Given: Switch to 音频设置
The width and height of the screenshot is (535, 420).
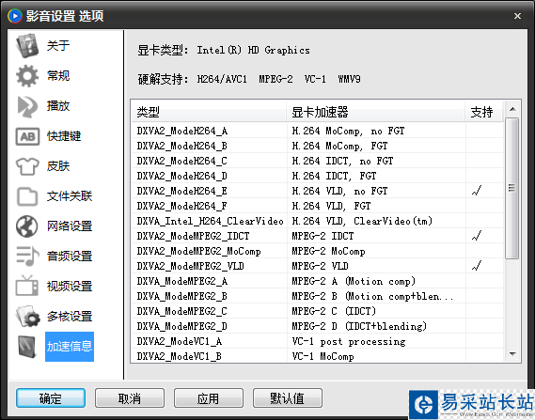Looking at the screenshot, I should 70,257.
